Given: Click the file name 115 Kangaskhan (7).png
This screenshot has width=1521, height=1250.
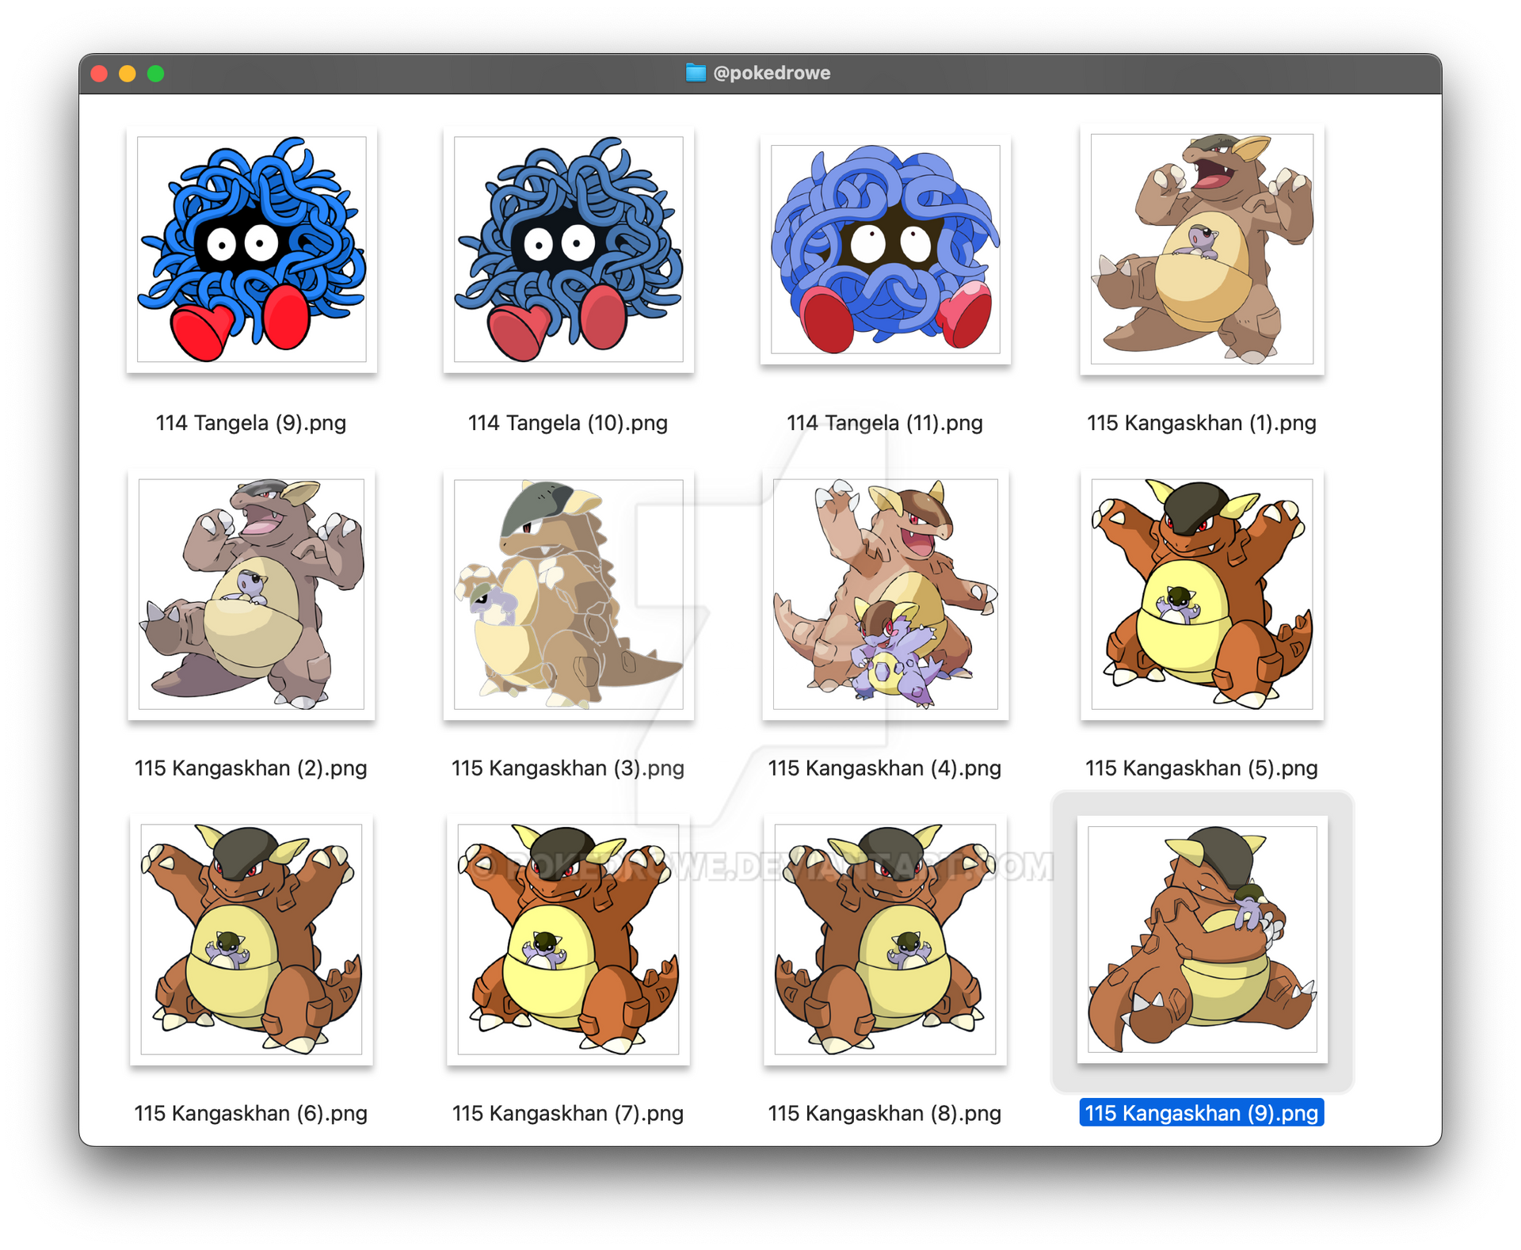Looking at the screenshot, I should point(568,1114).
